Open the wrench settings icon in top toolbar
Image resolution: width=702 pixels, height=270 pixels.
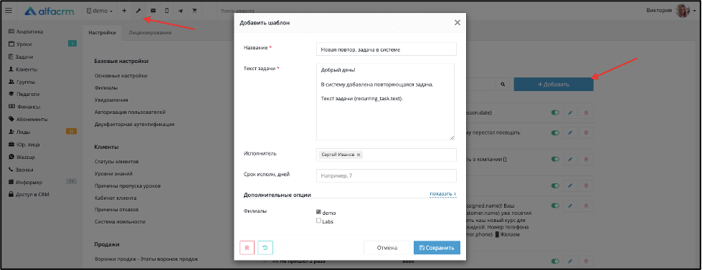[x=138, y=11]
